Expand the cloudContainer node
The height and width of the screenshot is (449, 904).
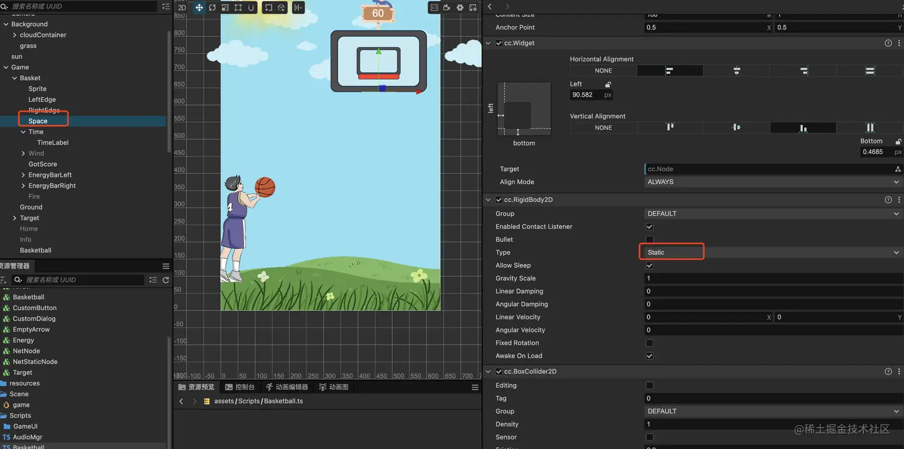[x=14, y=35]
